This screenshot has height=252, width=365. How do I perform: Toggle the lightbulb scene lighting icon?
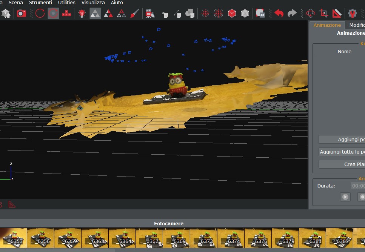pos(81,13)
